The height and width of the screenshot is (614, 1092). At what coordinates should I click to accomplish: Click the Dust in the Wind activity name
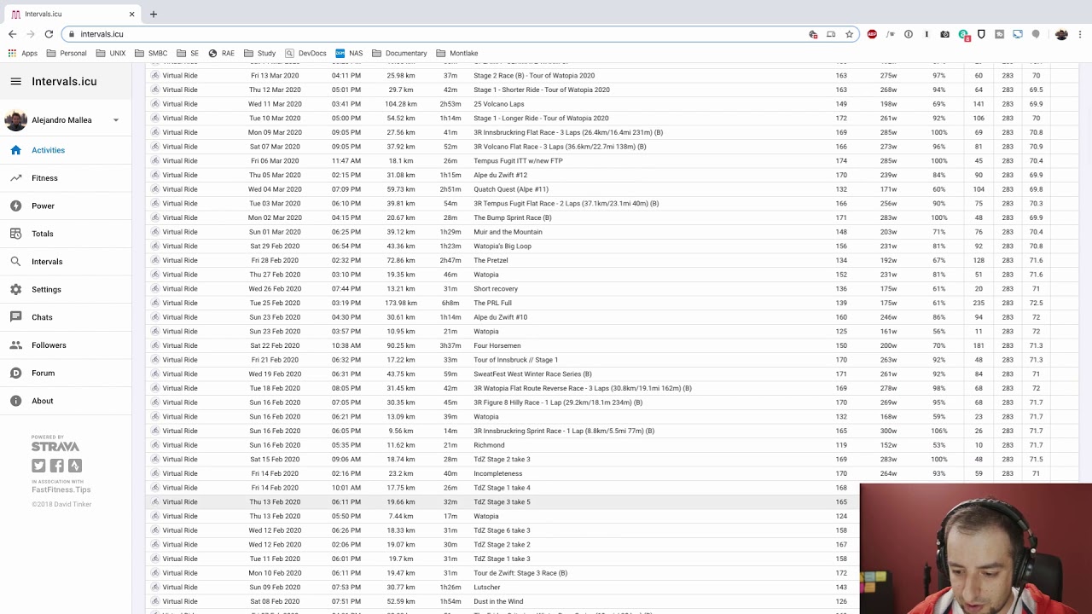pos(498,601)
